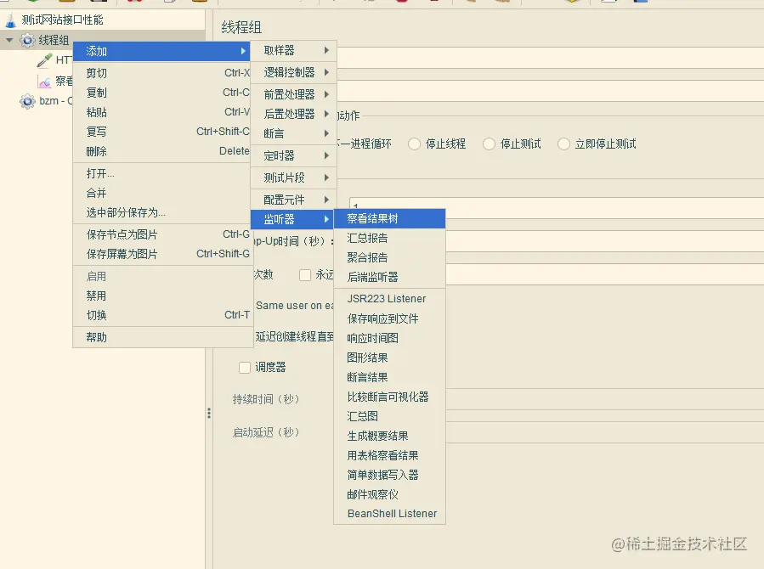
Task: Select the bzm Concurrency Thread Group gear icon
Action: (x=28, y=100)
